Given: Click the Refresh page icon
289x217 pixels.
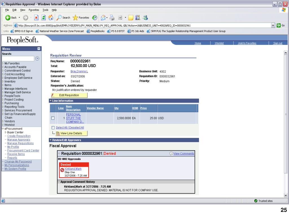Looking at the screenshot, I should [x=43, y=18].
